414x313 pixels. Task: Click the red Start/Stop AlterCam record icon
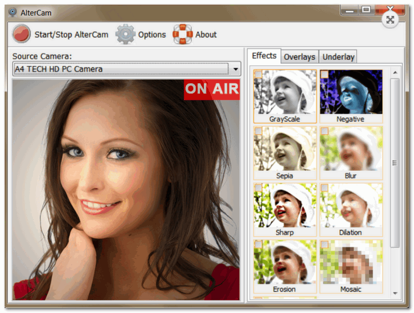(21, 34)
